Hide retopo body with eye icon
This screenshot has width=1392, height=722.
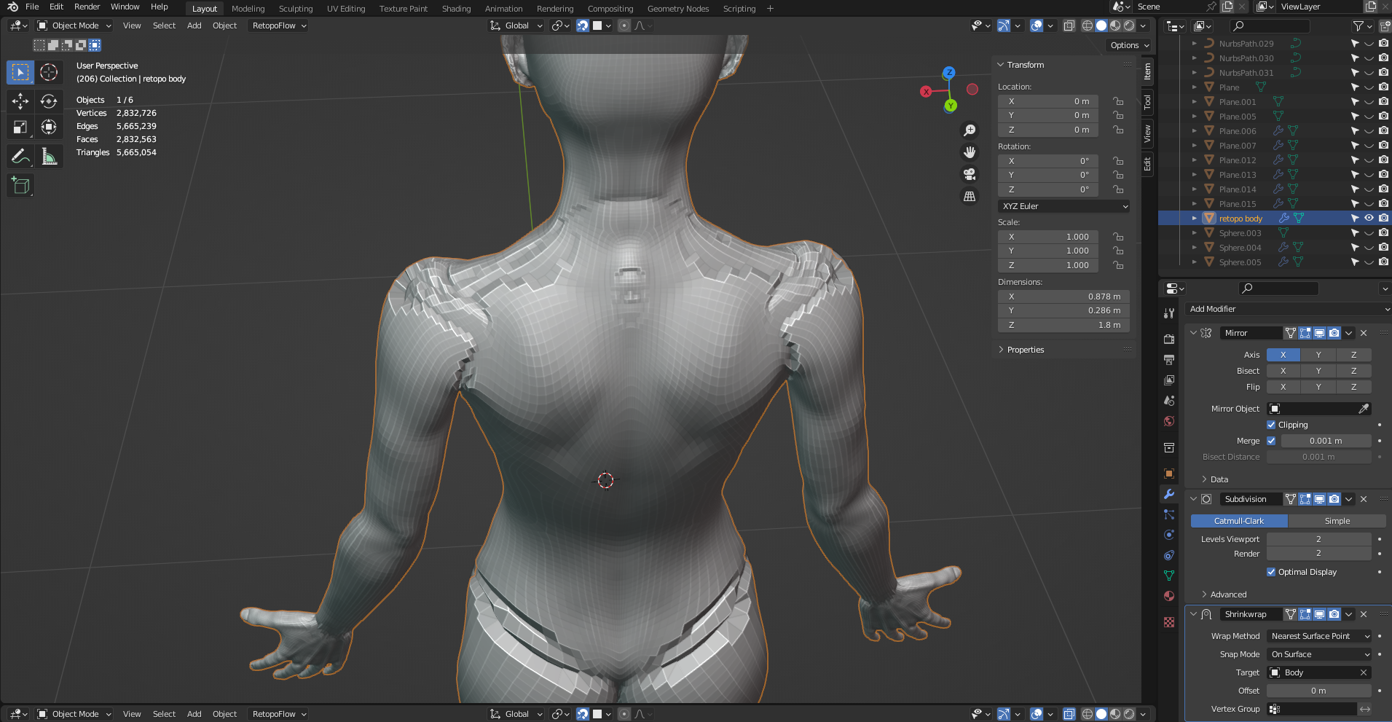tap(1369, 218)
